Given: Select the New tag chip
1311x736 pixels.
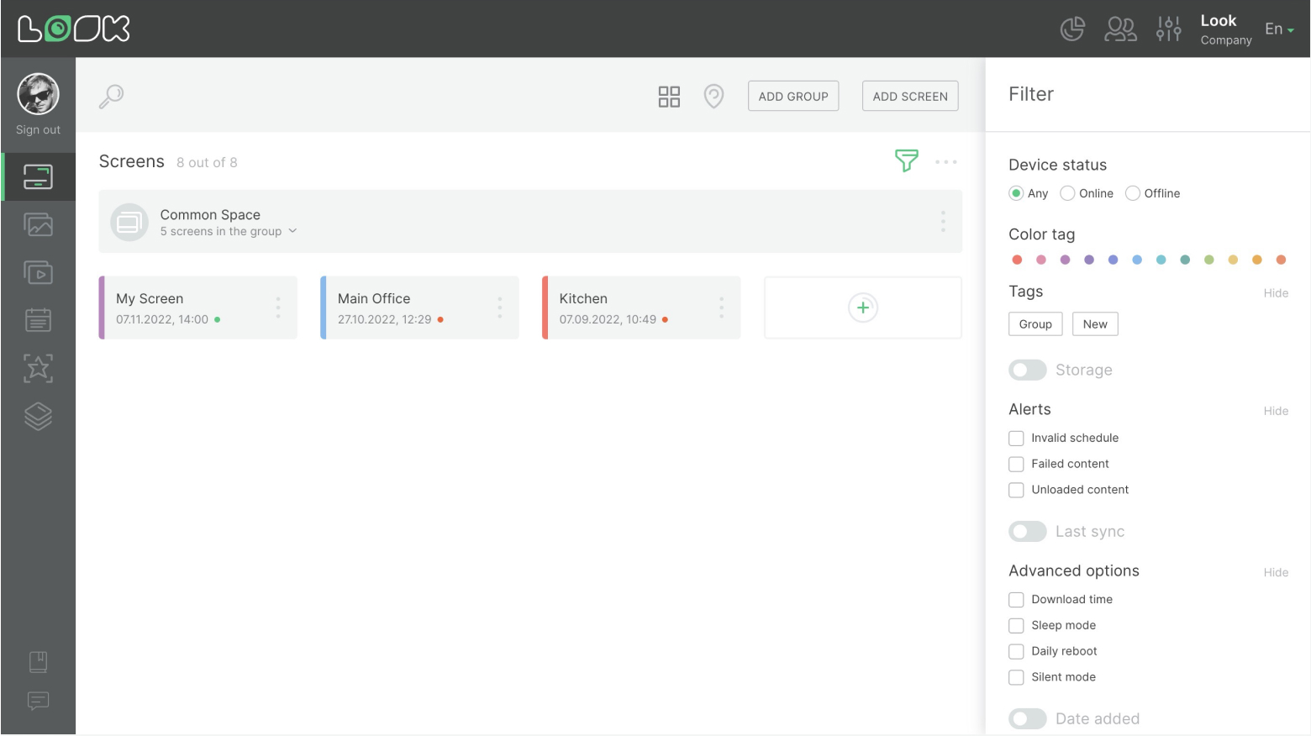Looking at the screenshot, I should coord(1094,324).
